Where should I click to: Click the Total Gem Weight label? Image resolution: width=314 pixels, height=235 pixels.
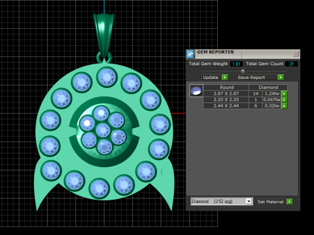[x=208, y=64]
